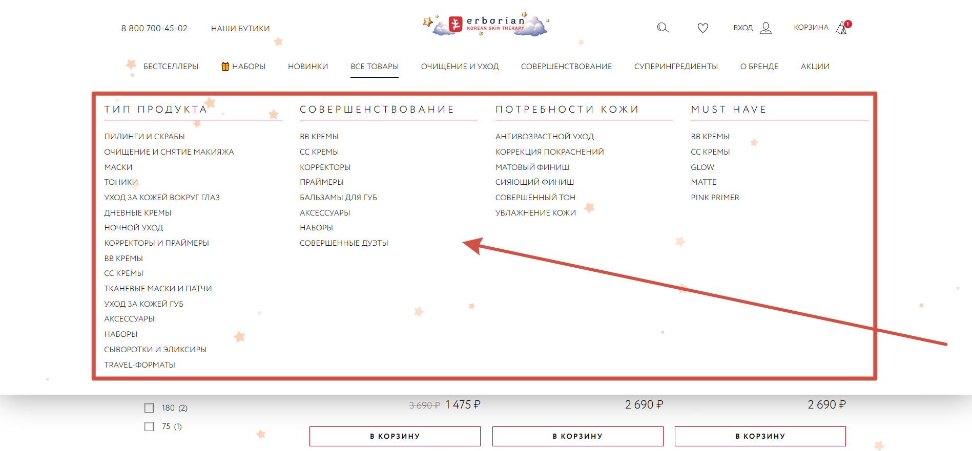Click the user account icon next to ВХОД
972x451 pixels.
766,28
